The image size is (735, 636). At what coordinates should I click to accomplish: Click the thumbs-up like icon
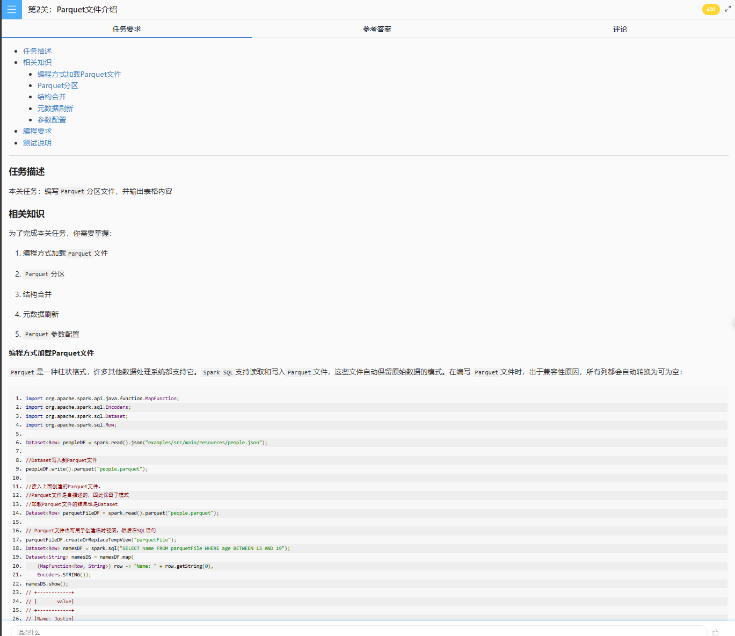click(x=715, y=632)
